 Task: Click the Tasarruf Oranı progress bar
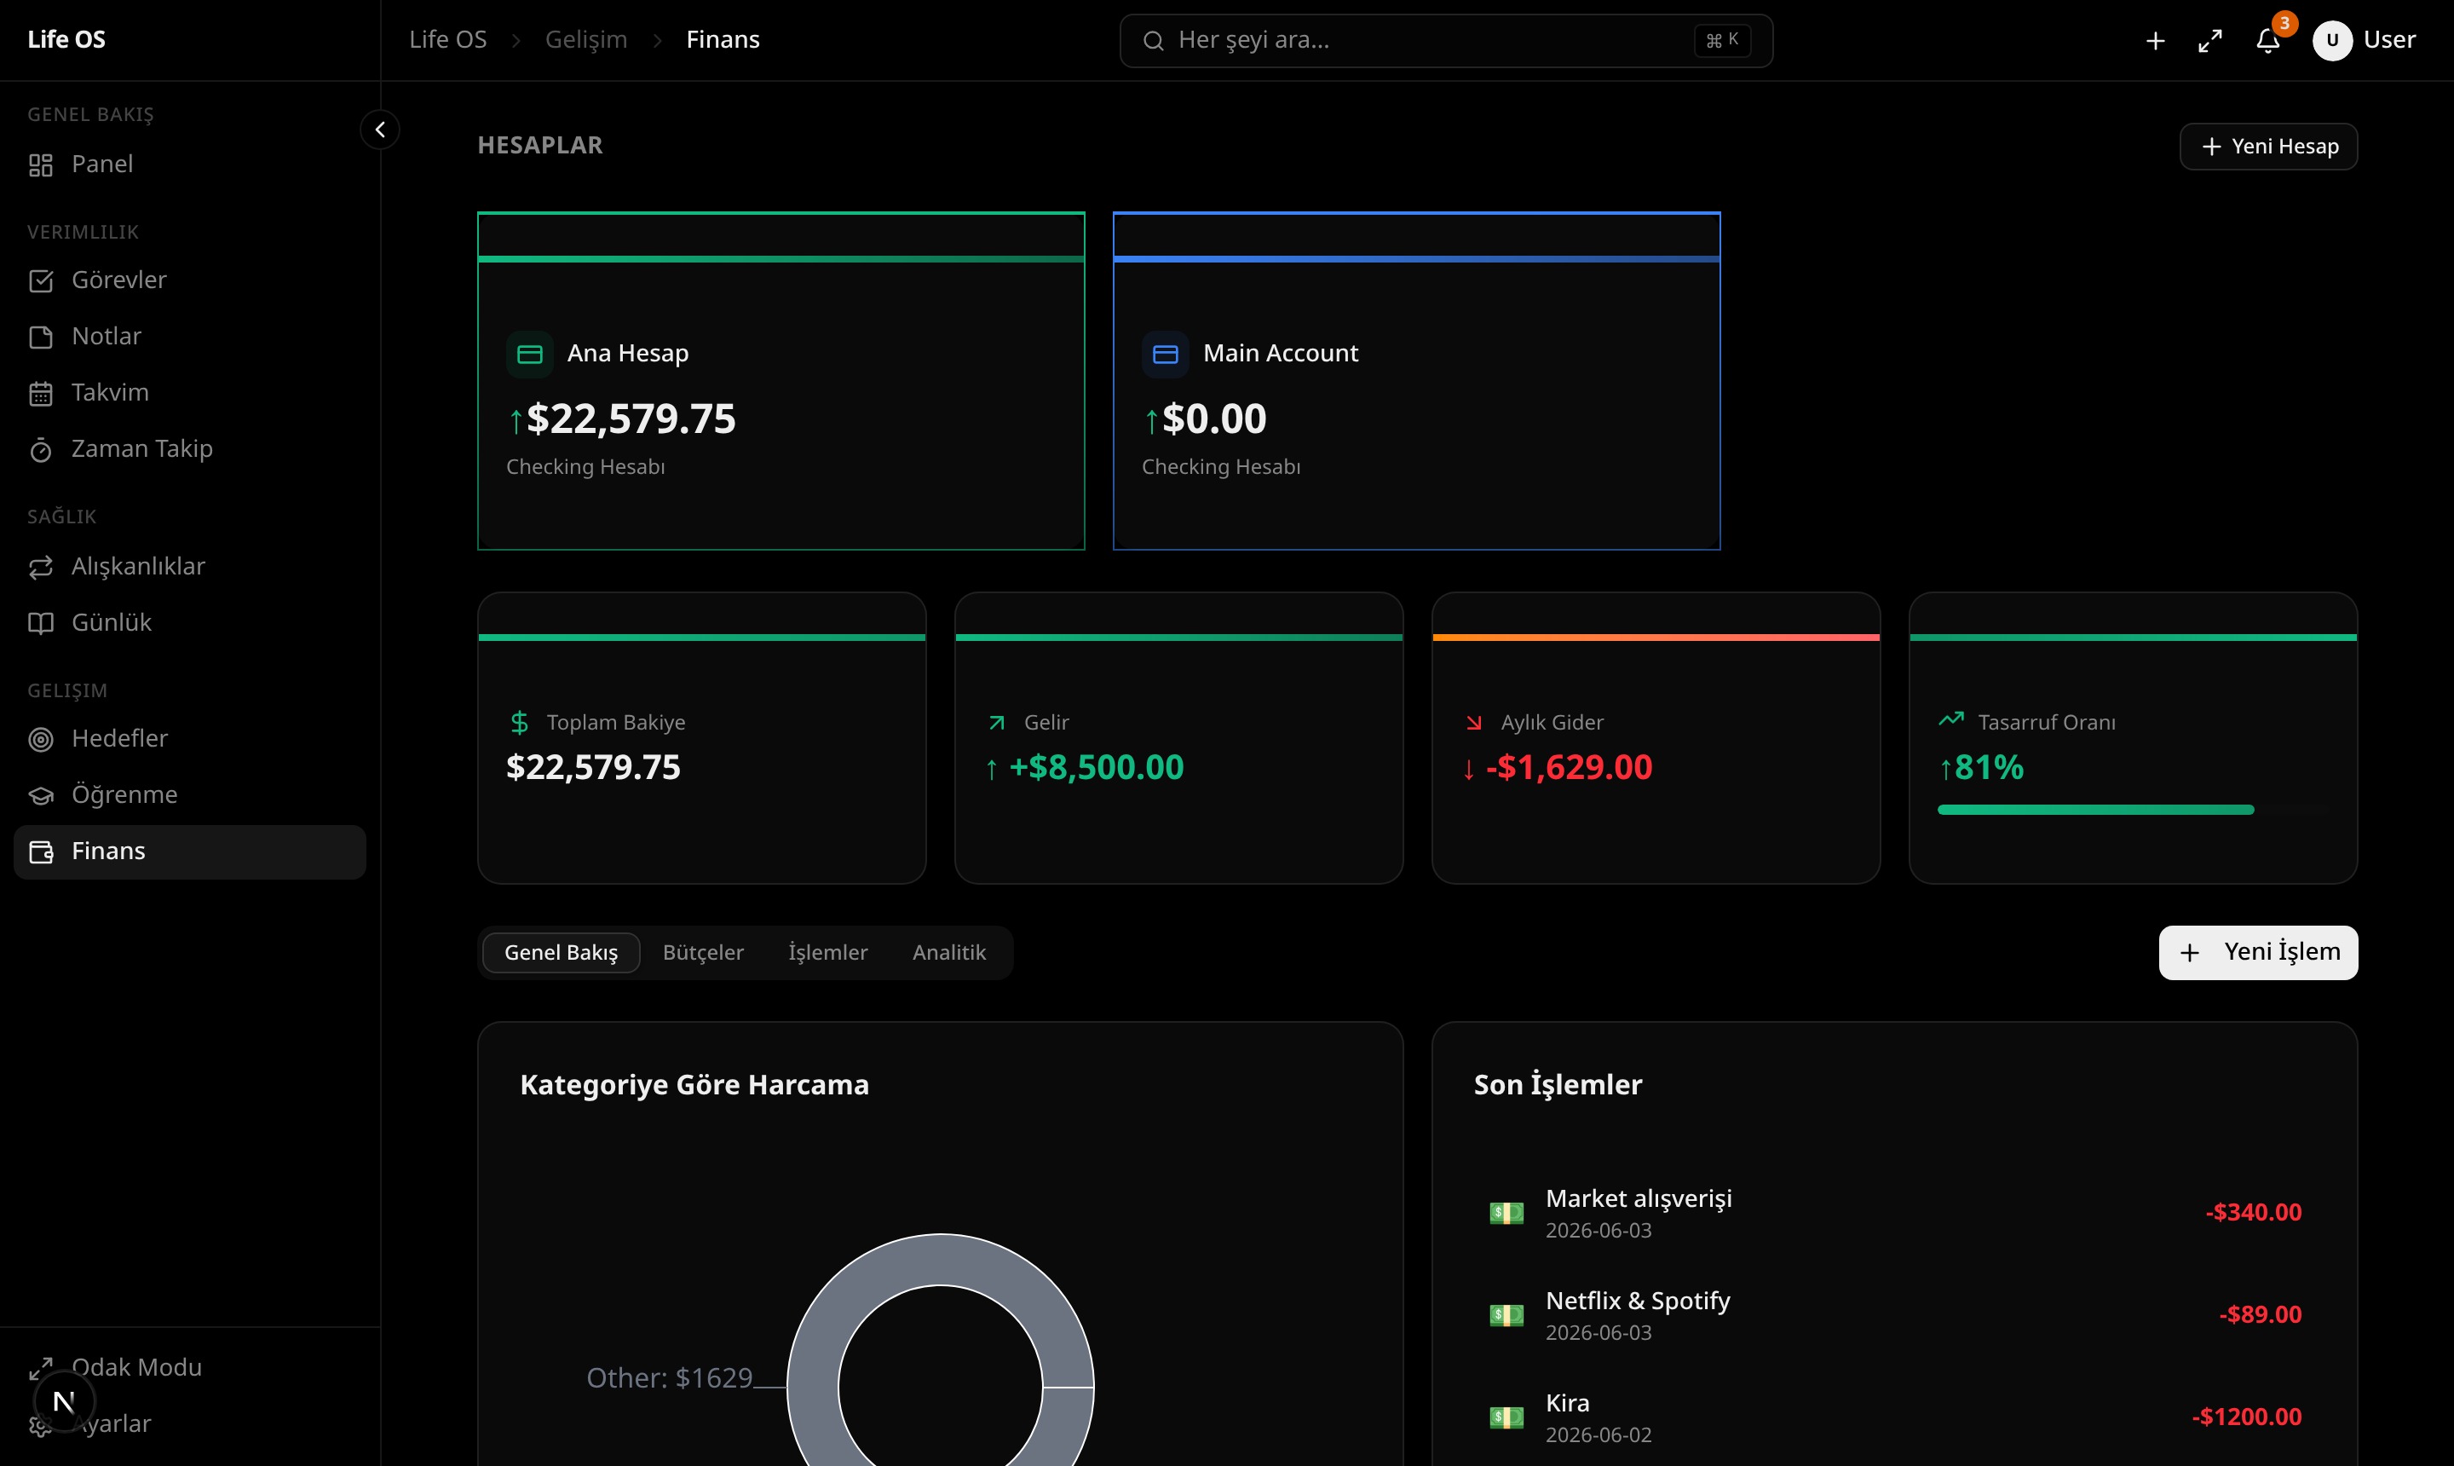coord(2133,810)
